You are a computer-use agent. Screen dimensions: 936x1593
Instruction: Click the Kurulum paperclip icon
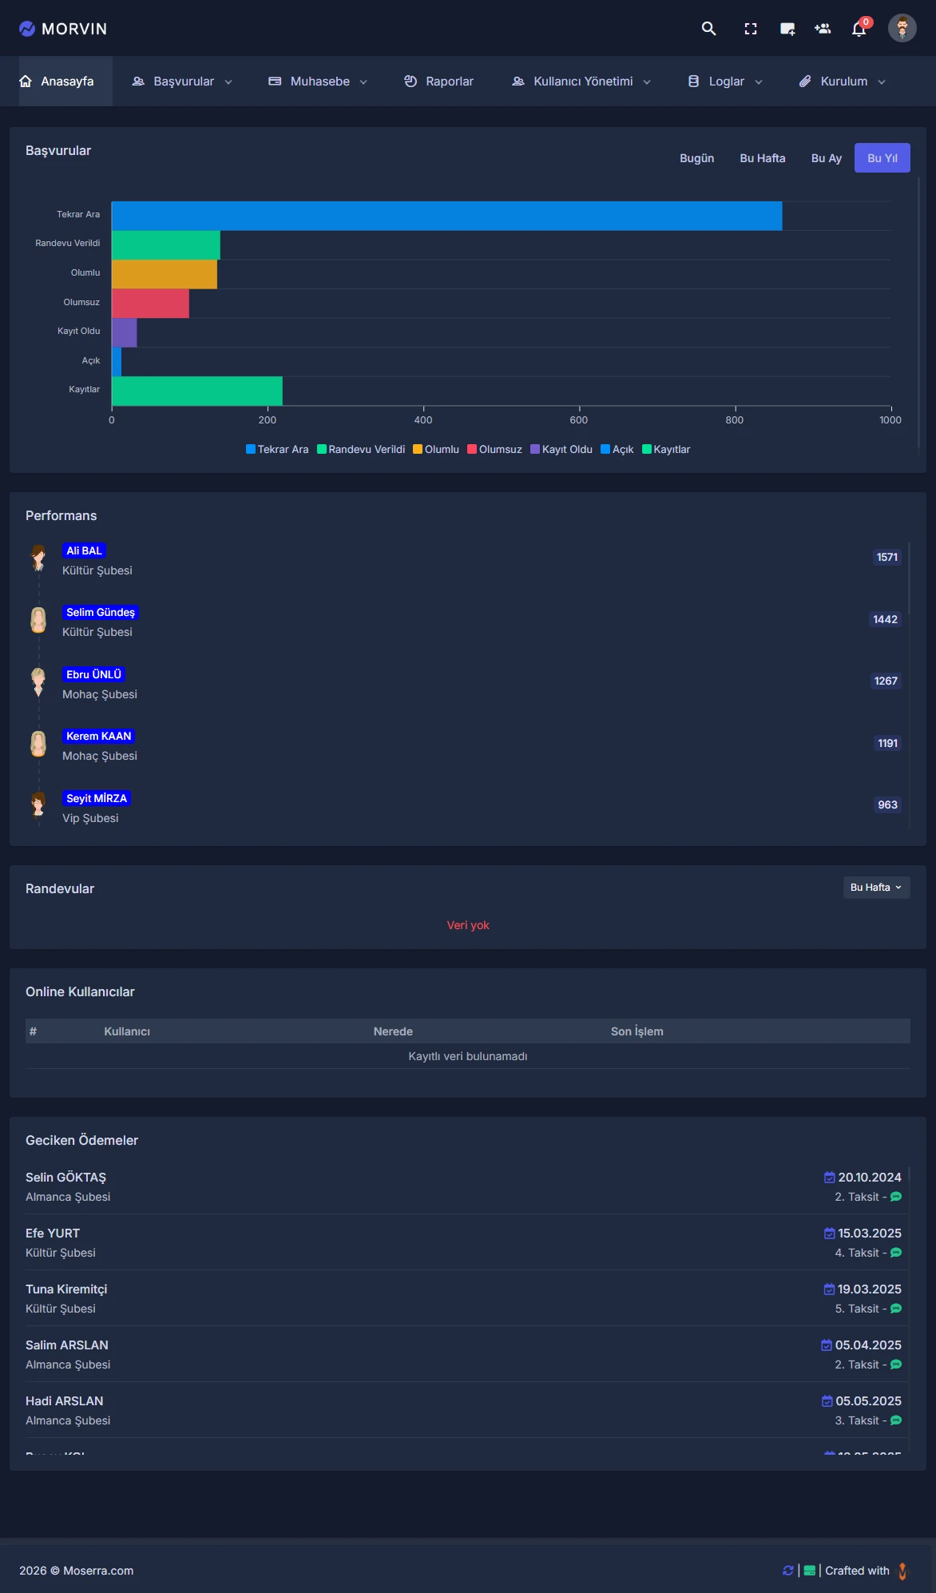(805, 81)
